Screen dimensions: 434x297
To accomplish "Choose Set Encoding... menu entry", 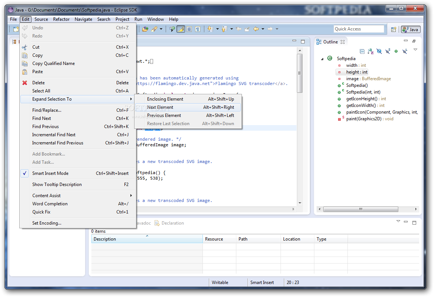I will pos(78,223).
